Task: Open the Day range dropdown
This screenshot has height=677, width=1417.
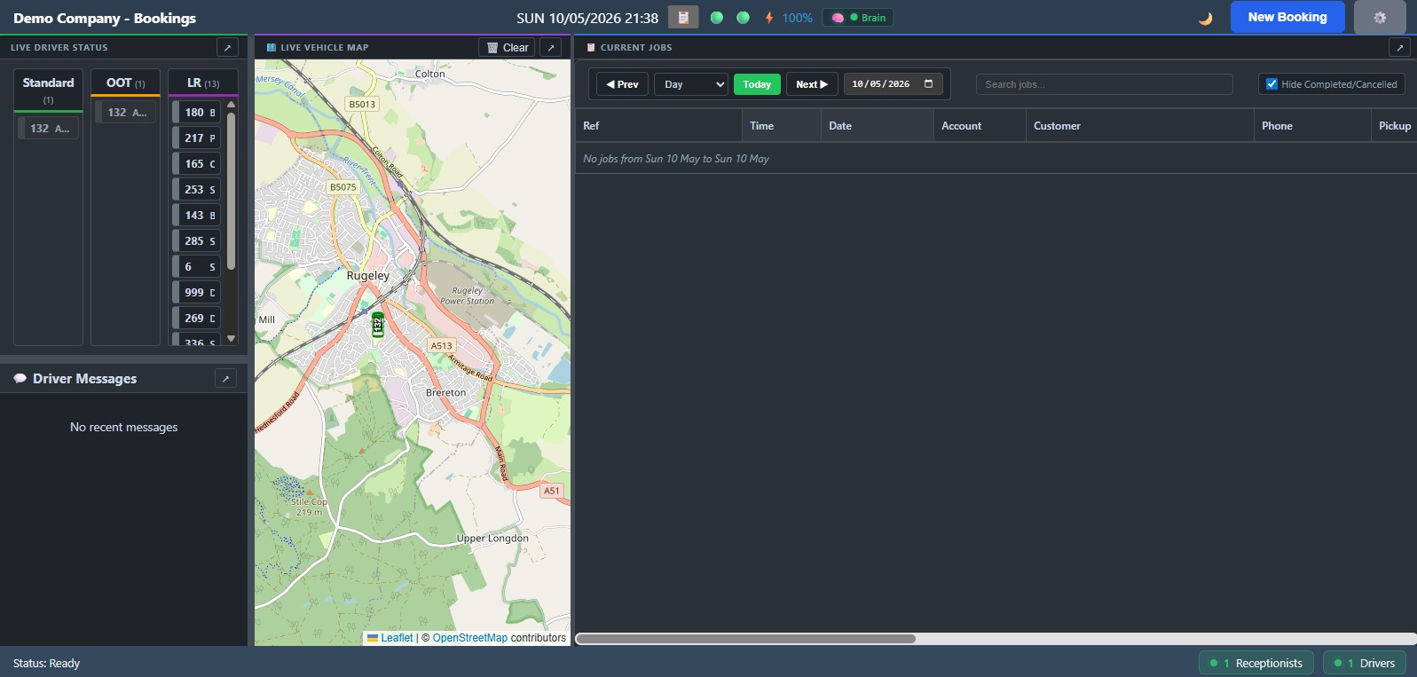Action: coord(691,83)
